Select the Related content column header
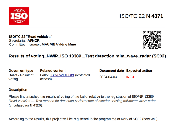The image size is (170, 126). click(53, 71)
